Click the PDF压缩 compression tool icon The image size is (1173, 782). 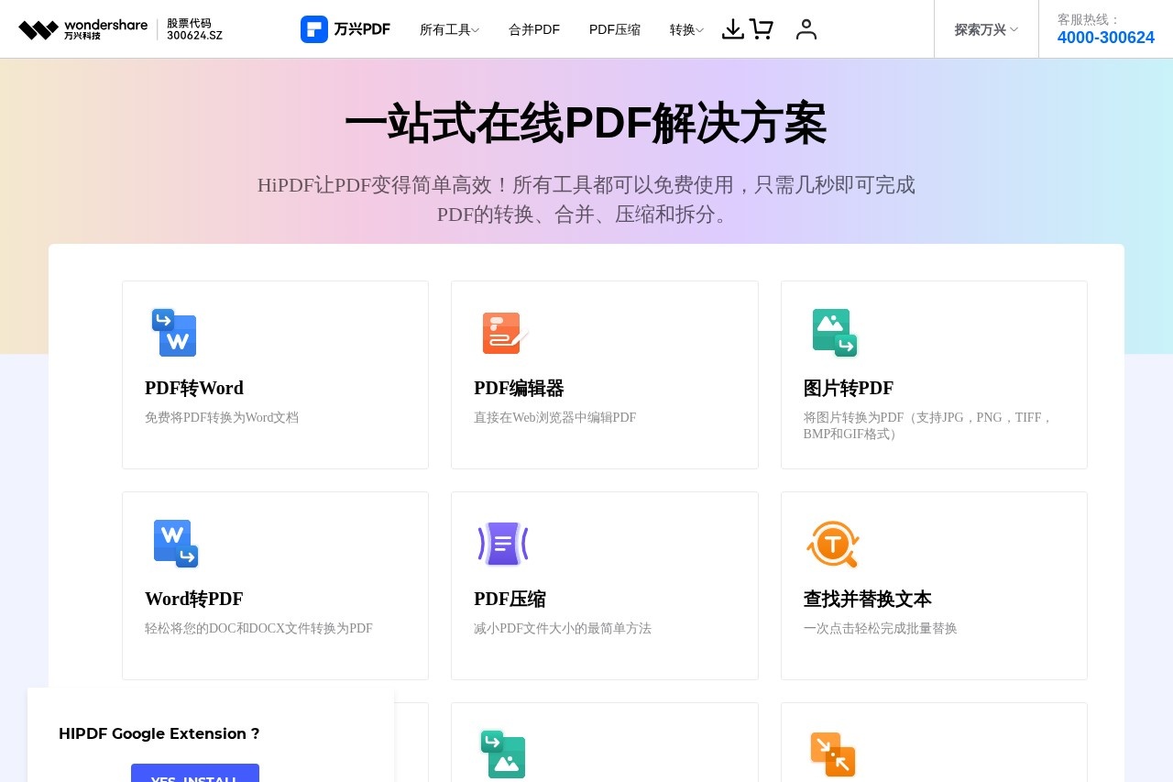[x=503, y=544]
